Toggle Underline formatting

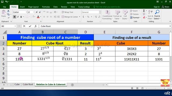[21, 17]
